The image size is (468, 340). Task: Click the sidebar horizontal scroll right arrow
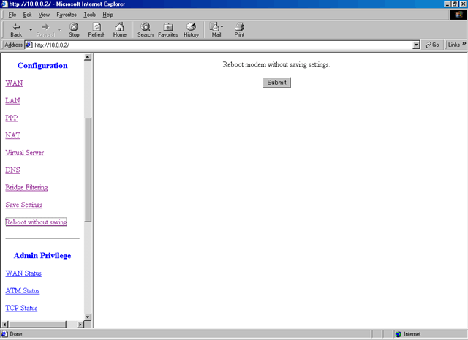(x=80, y=324)
